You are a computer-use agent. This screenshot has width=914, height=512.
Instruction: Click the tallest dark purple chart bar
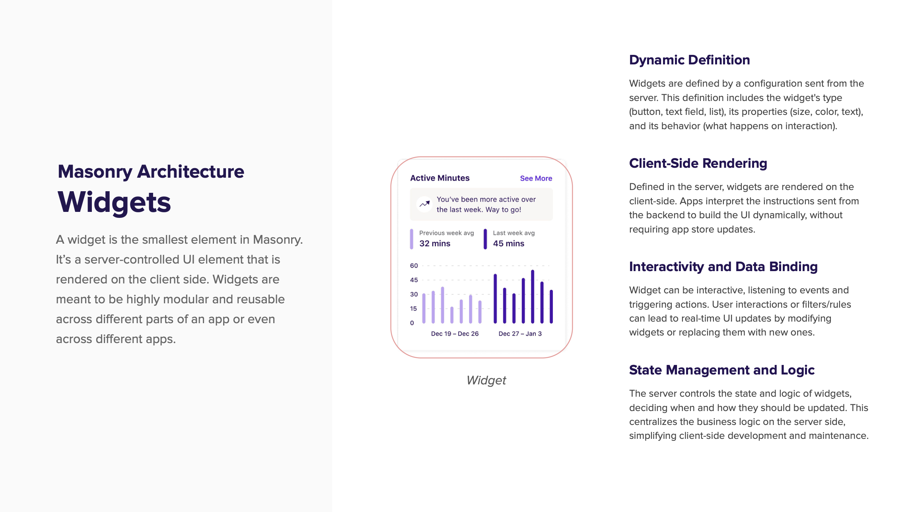533,297
